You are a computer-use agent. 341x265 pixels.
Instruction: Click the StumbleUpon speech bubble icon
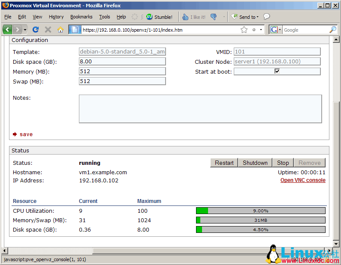point(267,17)
